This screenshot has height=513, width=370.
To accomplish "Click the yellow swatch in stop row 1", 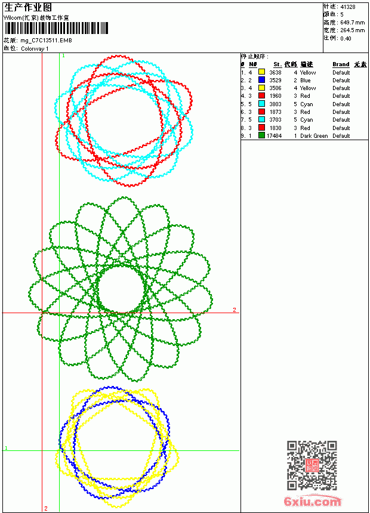I will click(261, 72).
